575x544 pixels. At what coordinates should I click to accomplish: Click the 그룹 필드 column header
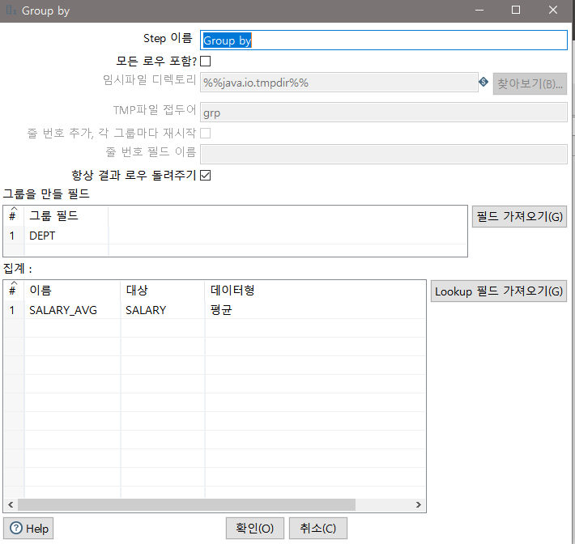(66, 216)
